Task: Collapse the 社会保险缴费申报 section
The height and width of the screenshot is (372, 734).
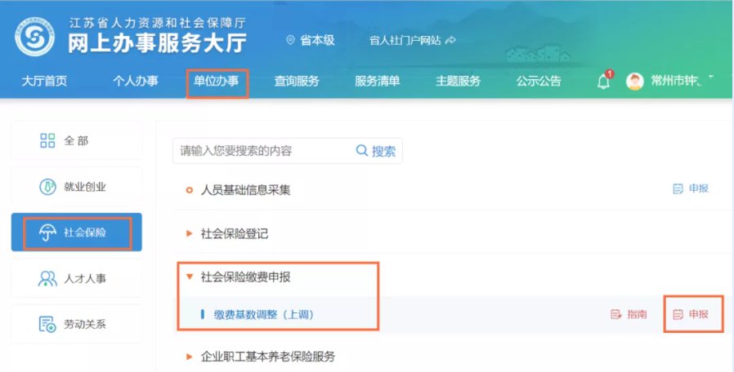Action: (190, 277)
